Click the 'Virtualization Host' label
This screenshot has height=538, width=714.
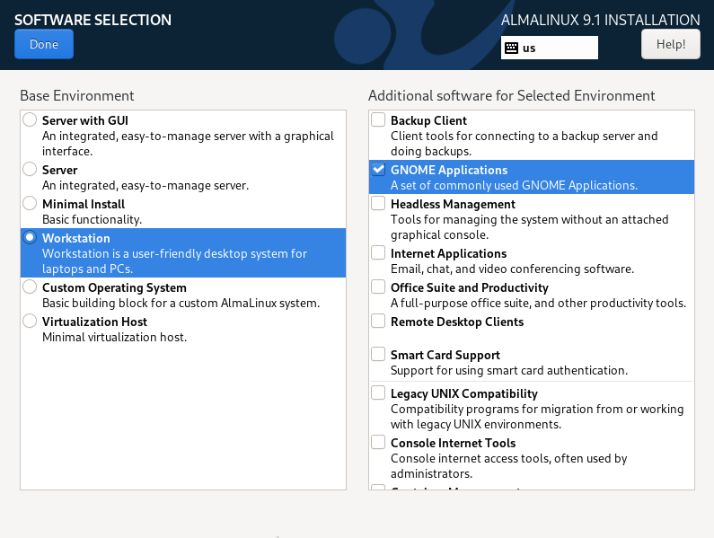click(x=94, y=322)
